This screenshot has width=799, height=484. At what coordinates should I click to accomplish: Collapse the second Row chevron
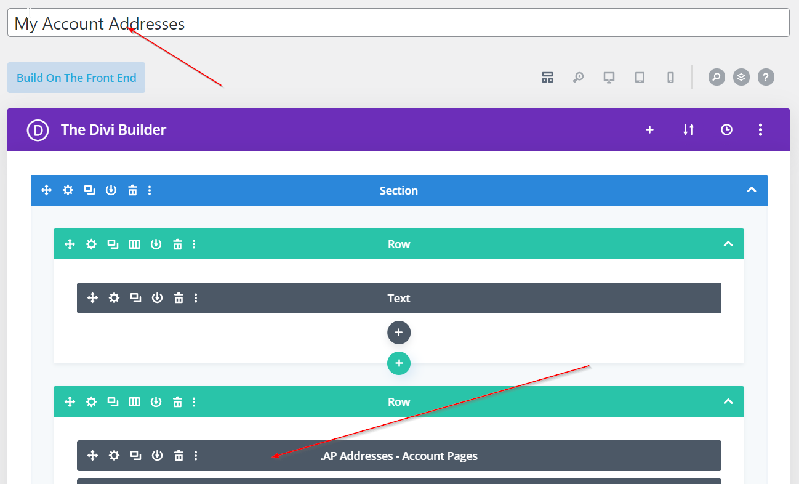click(728, 401)
